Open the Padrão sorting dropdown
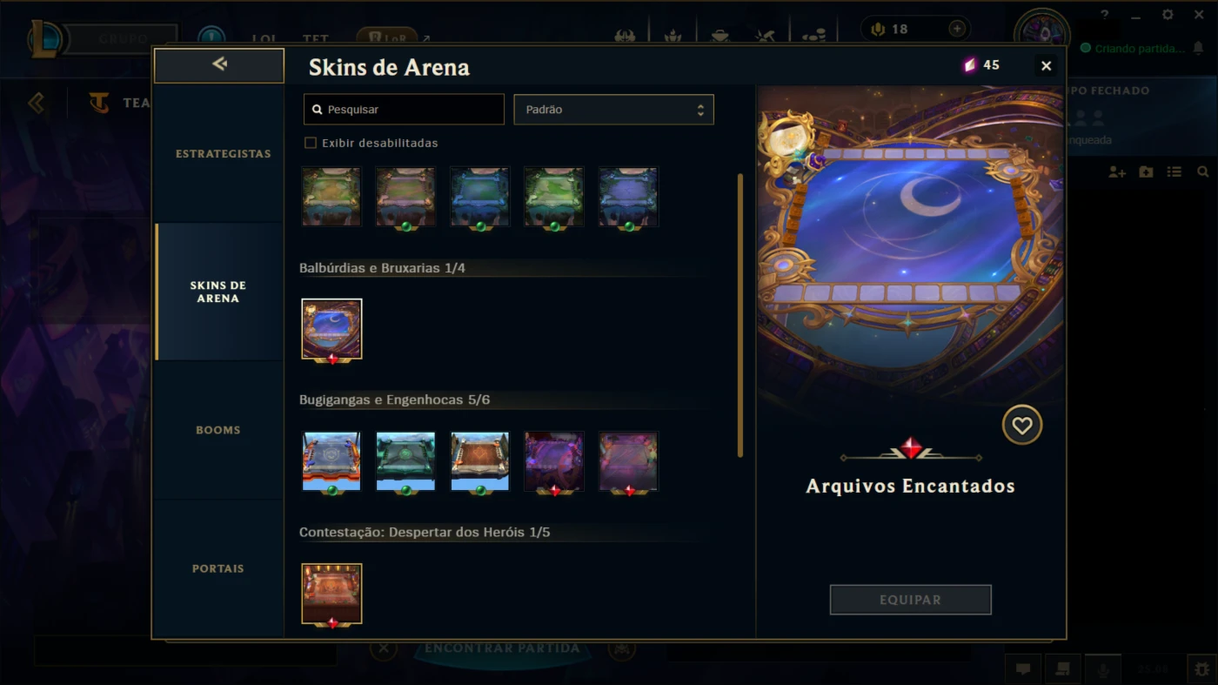 click(x=613, y=110)
